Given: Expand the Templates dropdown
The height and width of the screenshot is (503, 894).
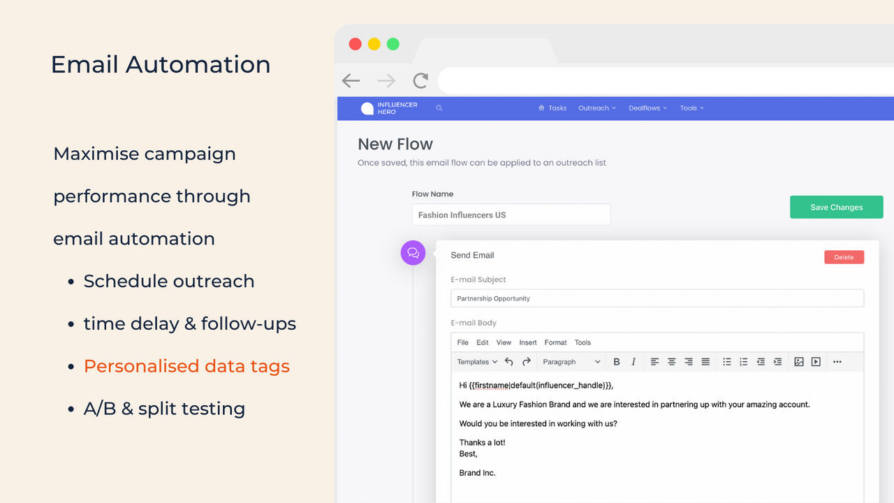Looking at the screenshot, I should pyautogui.click(x=476, y=361).
